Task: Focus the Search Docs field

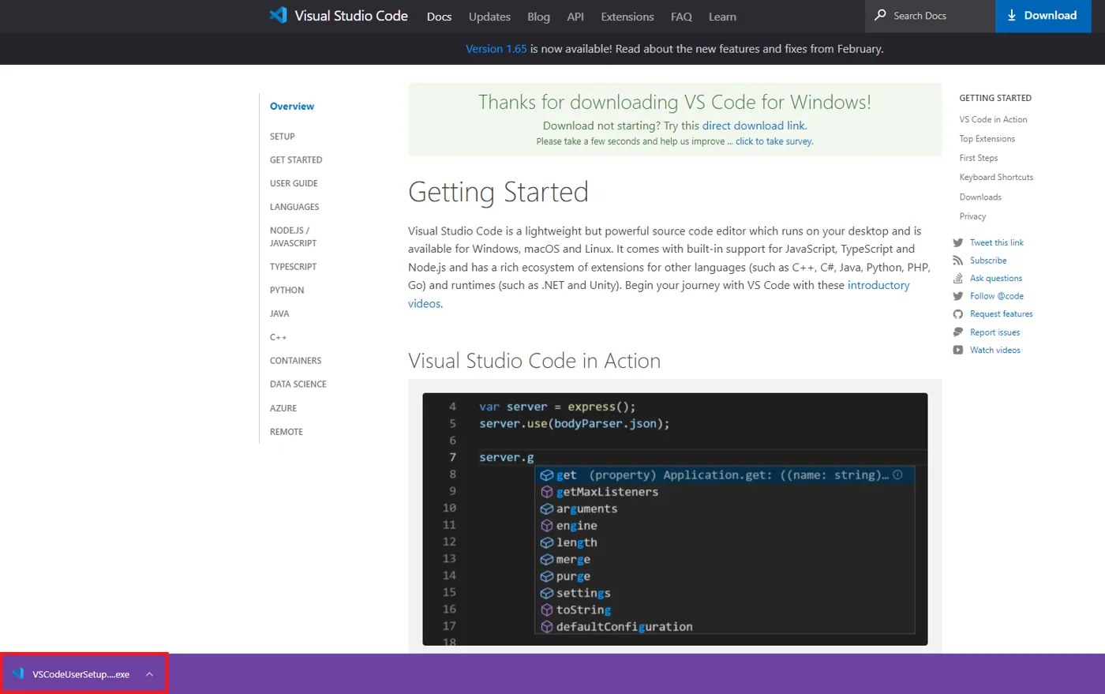Action: click(931, 16)
